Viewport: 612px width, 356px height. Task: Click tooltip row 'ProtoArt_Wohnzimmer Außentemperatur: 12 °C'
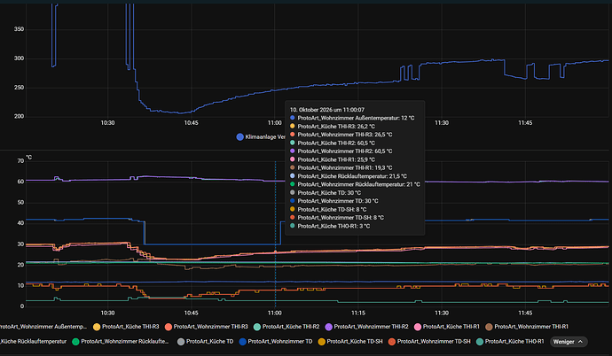[x=352, y=118]
